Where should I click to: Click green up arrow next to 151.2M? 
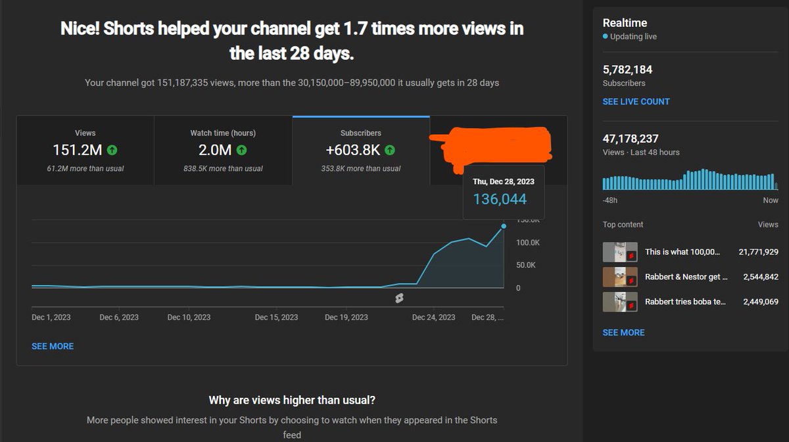pos(112,151)
